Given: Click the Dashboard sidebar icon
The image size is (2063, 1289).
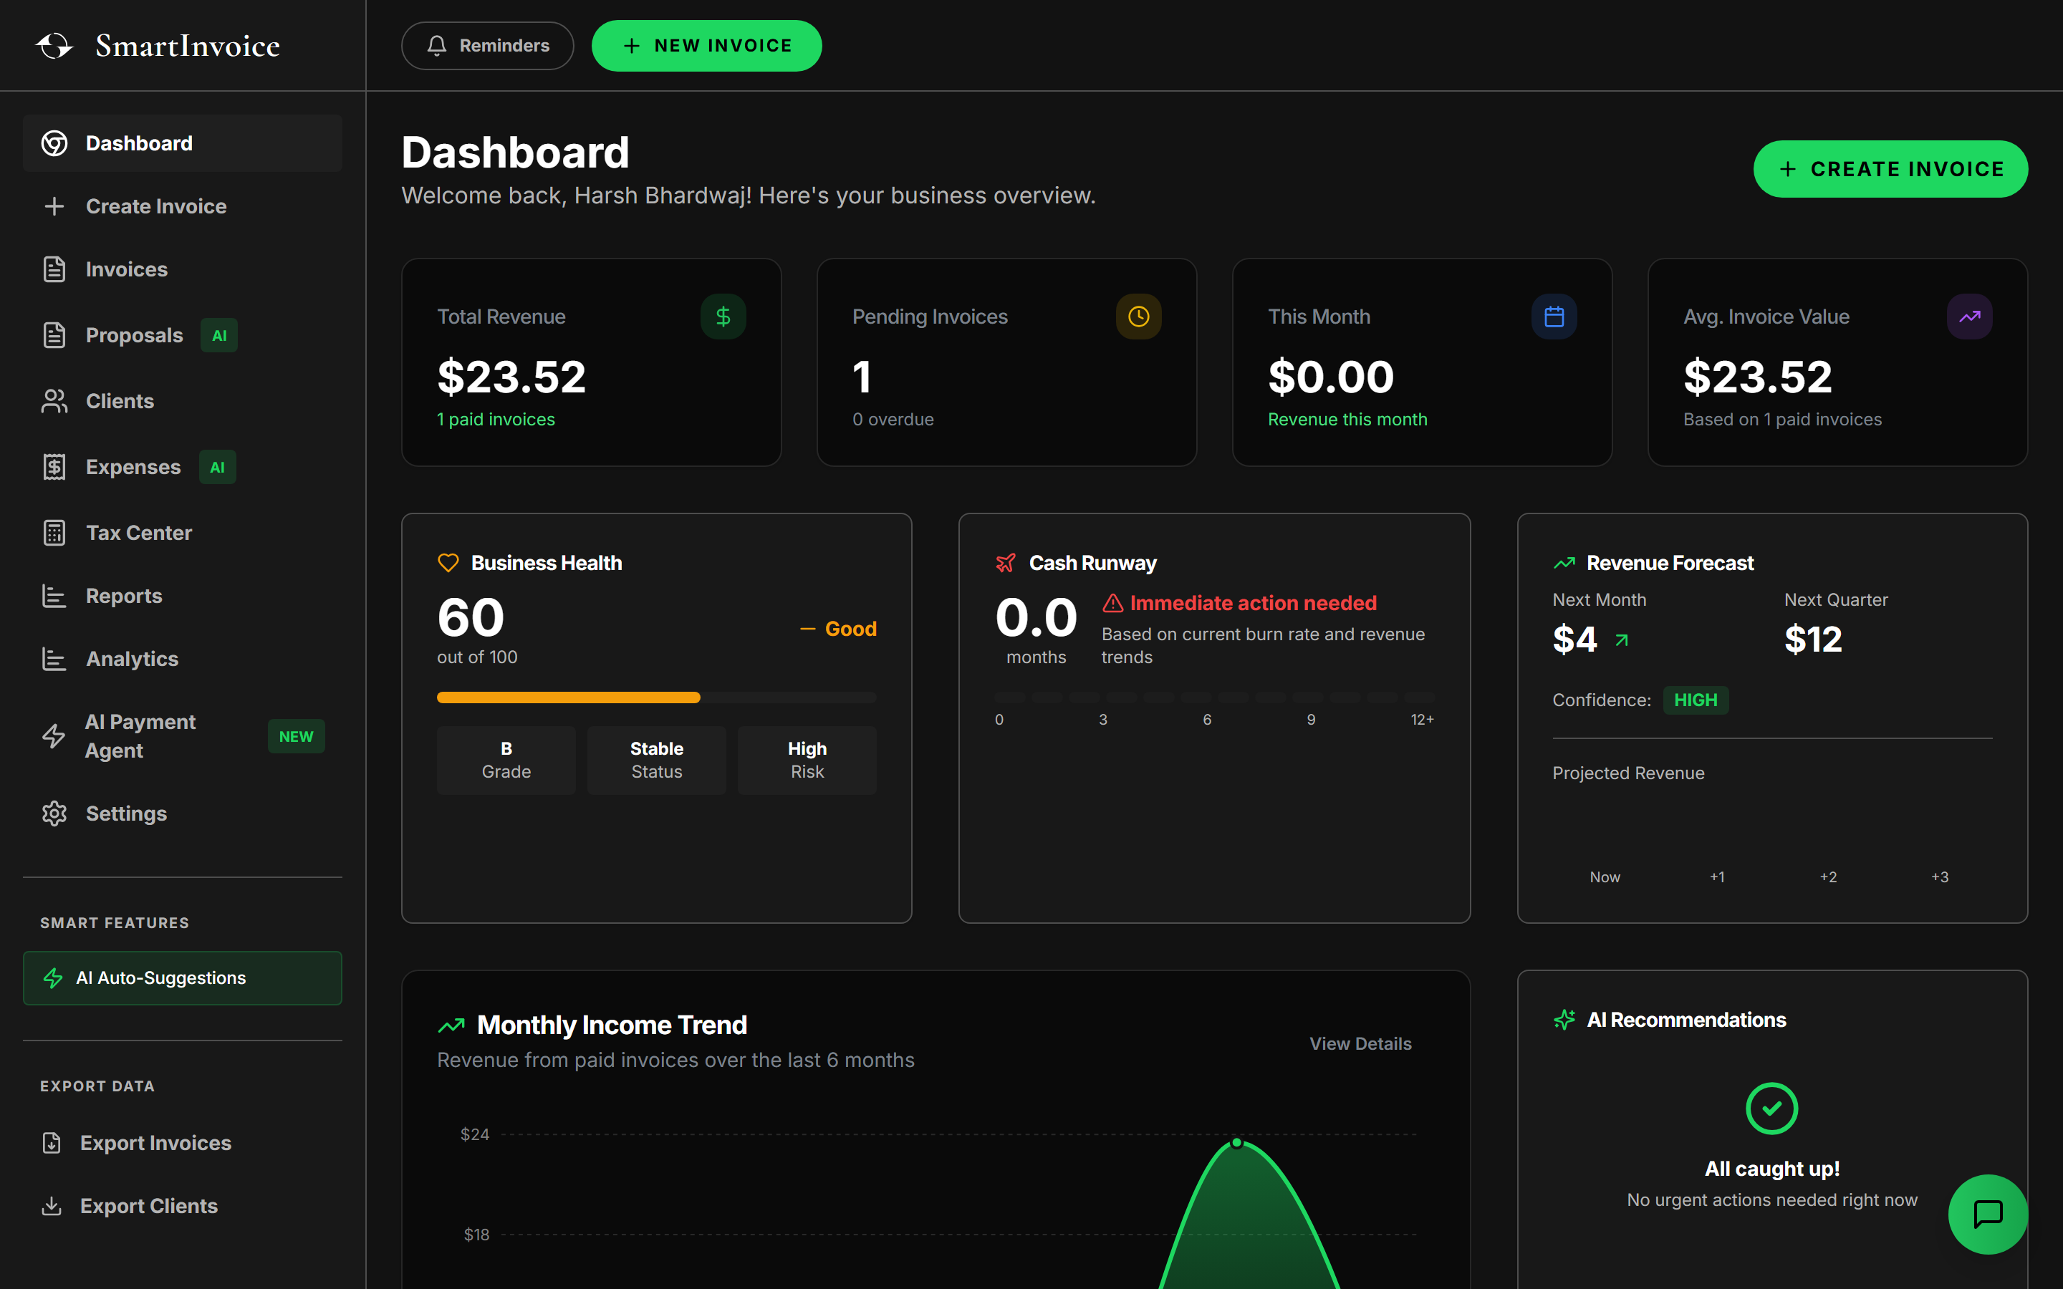Looking at the screenshot, I should tap(54, 143).
